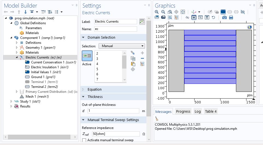Enable Activate manual terminal sweep checkbox
The image size is (263, 145).
tap(84, 140)
